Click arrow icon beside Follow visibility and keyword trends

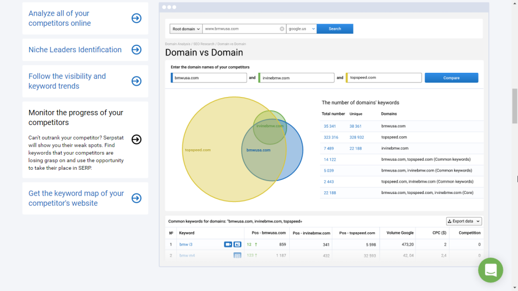(x=137, y=81)
